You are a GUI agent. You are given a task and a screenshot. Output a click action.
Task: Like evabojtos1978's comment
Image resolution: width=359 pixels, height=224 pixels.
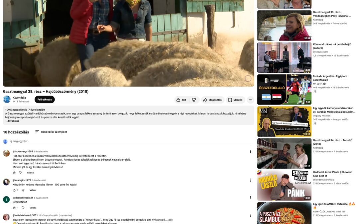point(14,190)
